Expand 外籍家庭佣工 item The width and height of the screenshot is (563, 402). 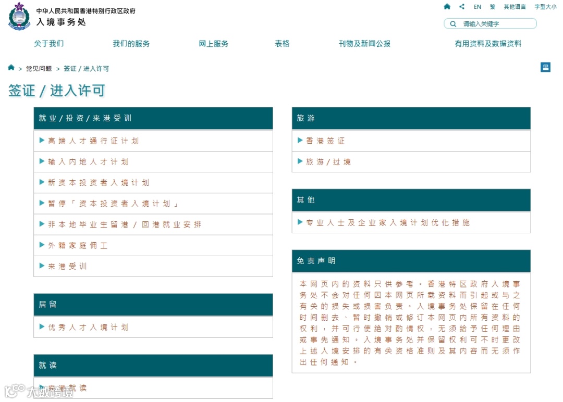point(153,245)
